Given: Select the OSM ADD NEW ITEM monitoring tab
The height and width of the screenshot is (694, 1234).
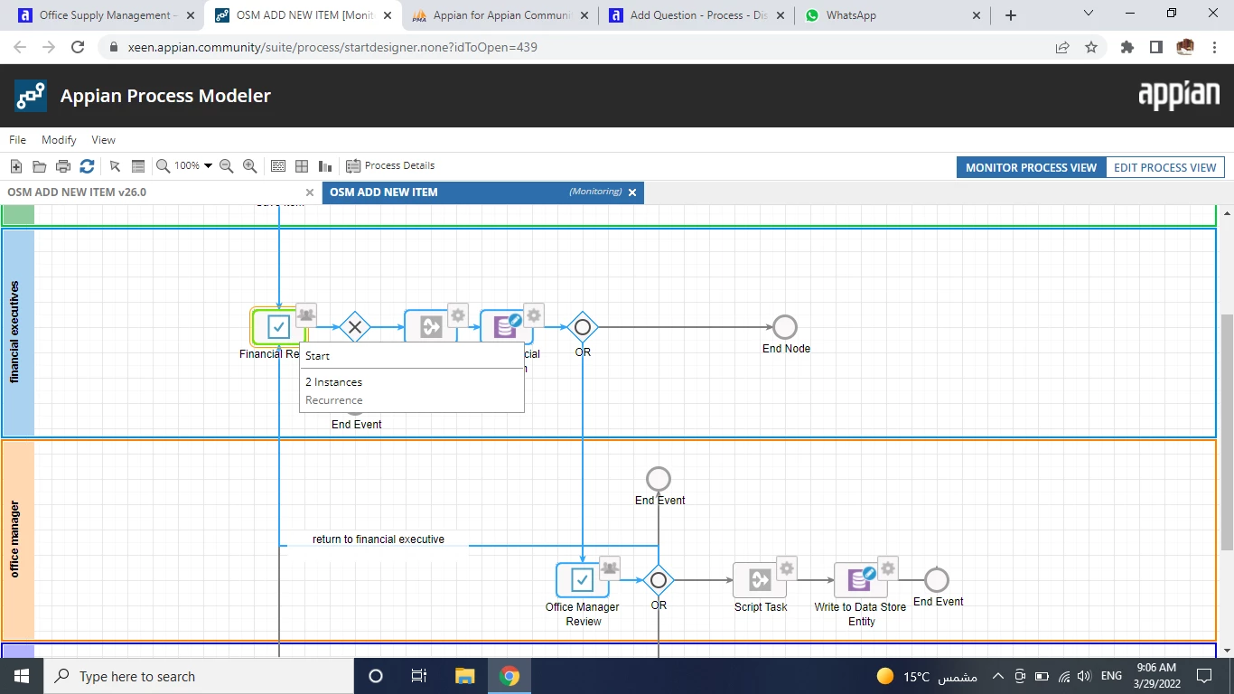Looking at the screenshot, I should tap(483, 192).
